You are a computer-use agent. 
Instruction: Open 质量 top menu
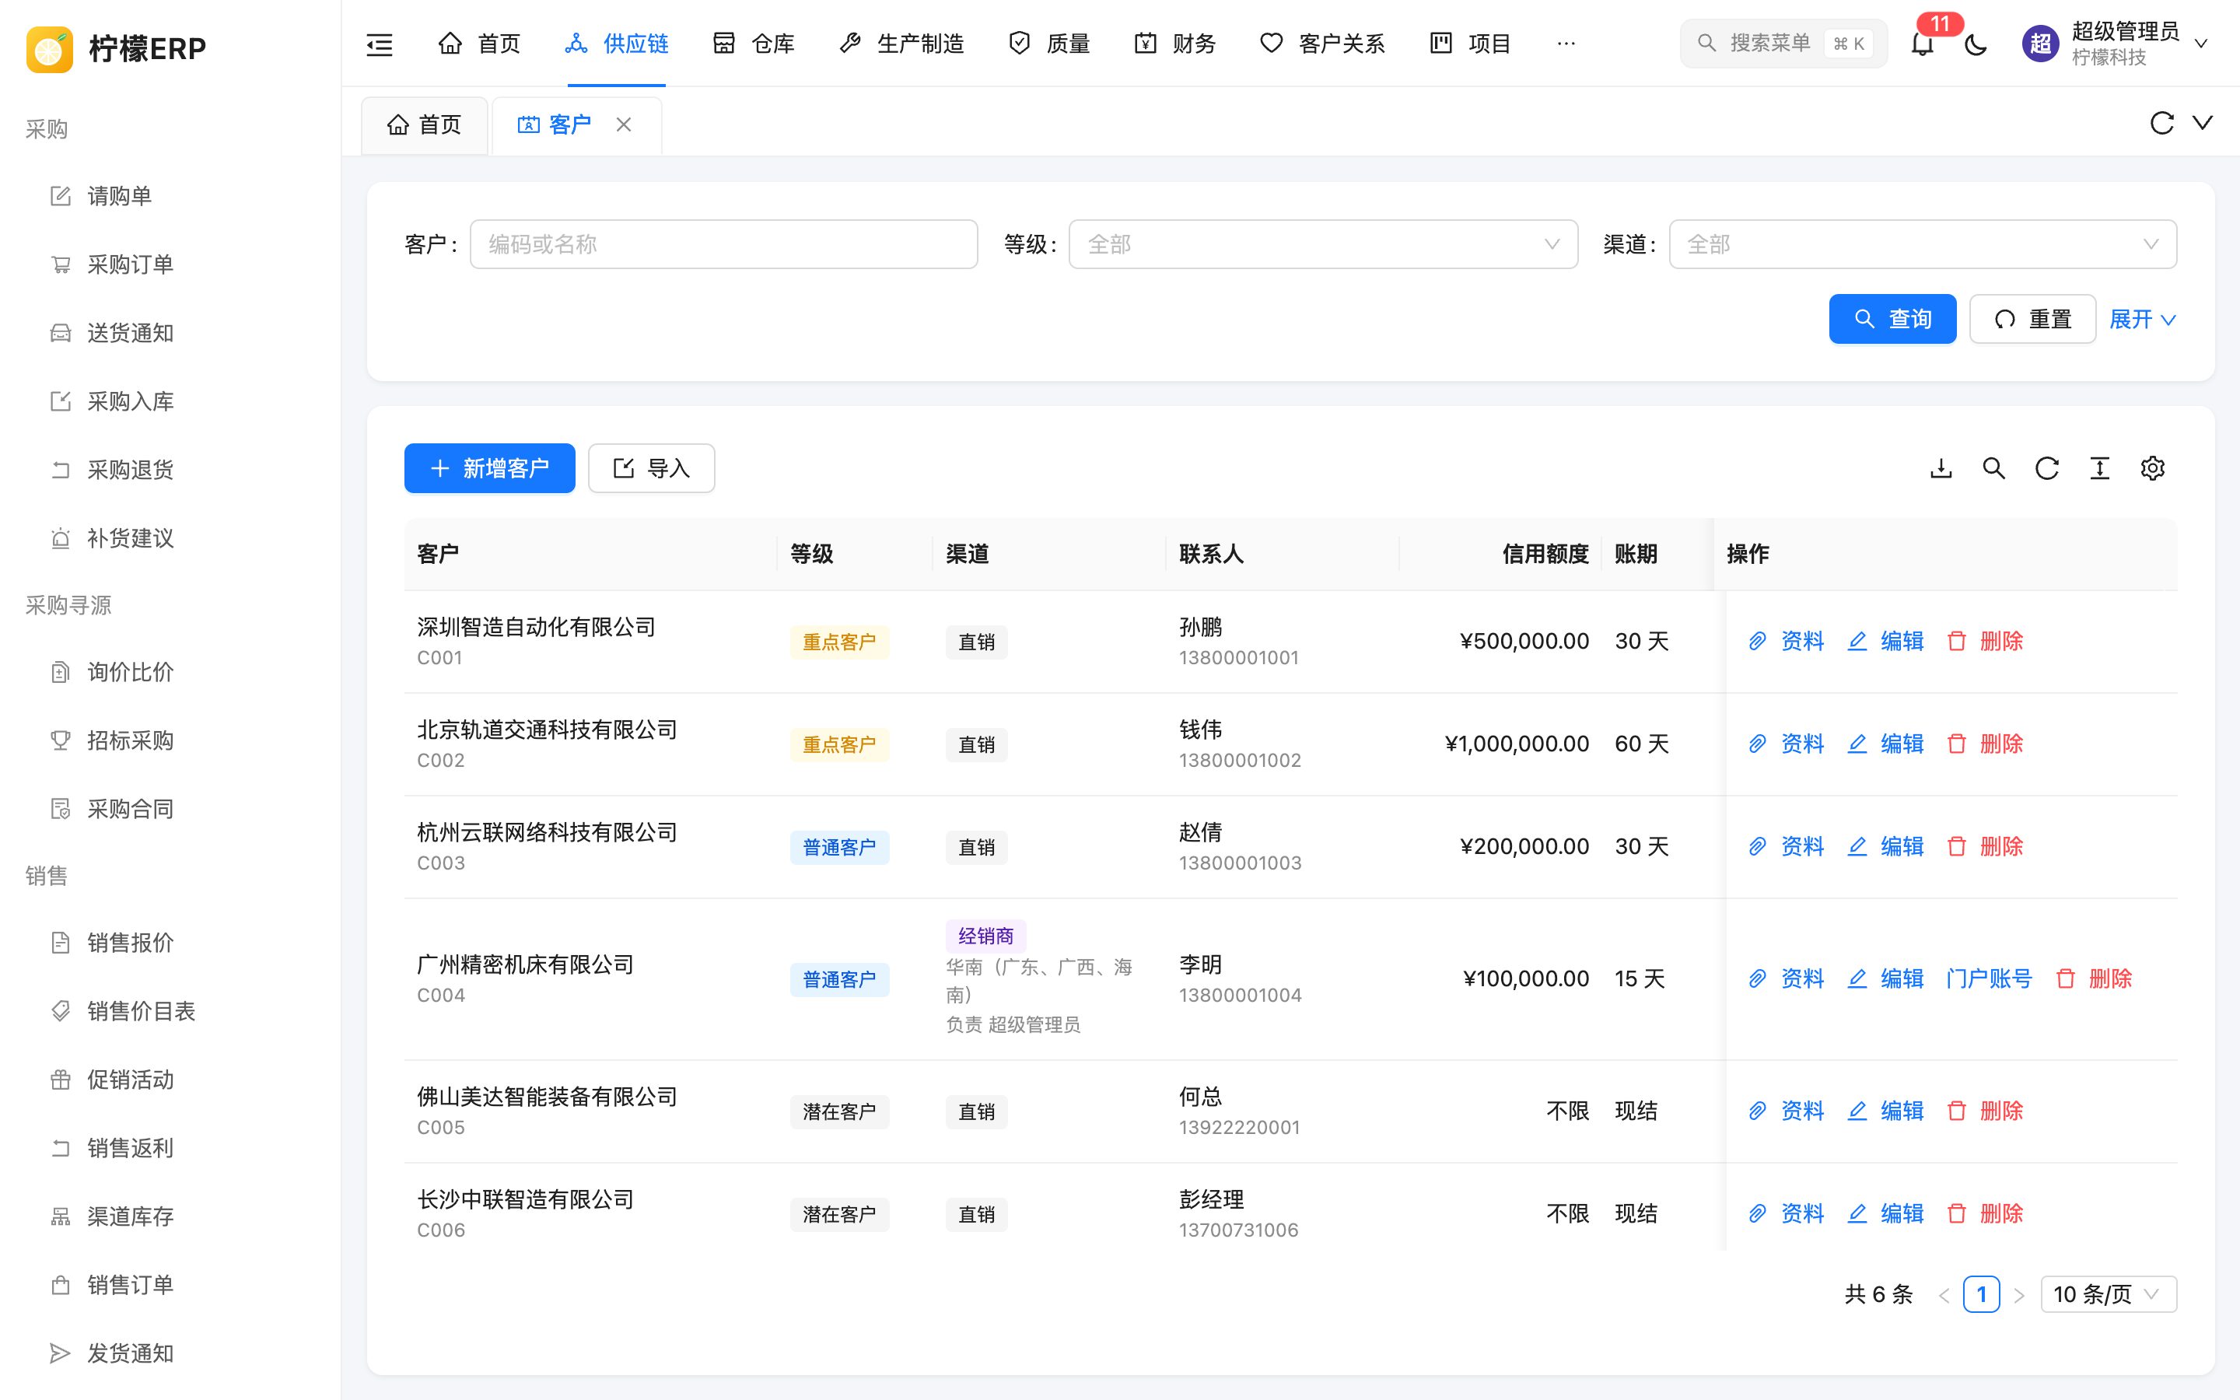point(1048,44)
